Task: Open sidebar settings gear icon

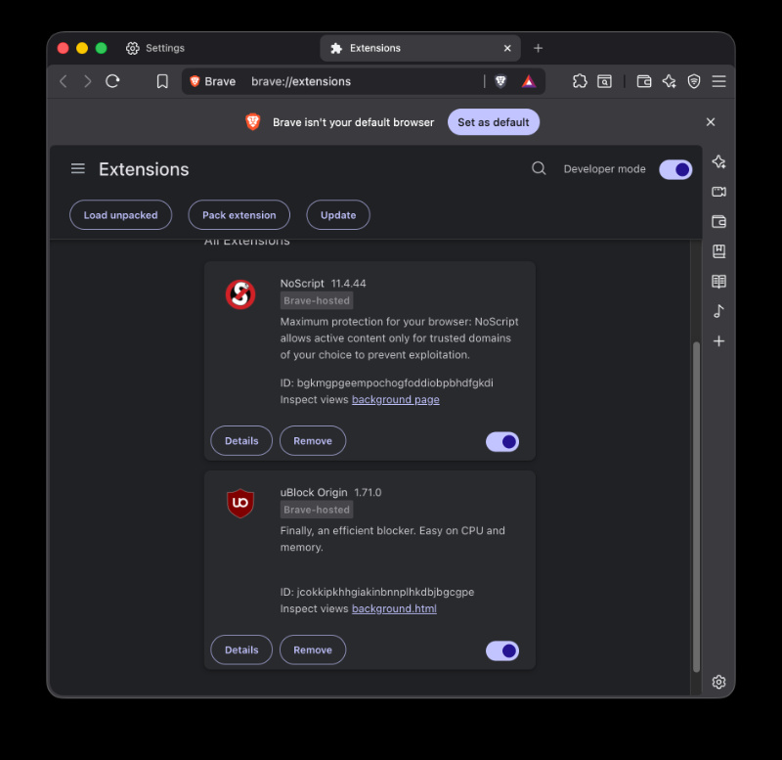Action: [x=718, y=682]
